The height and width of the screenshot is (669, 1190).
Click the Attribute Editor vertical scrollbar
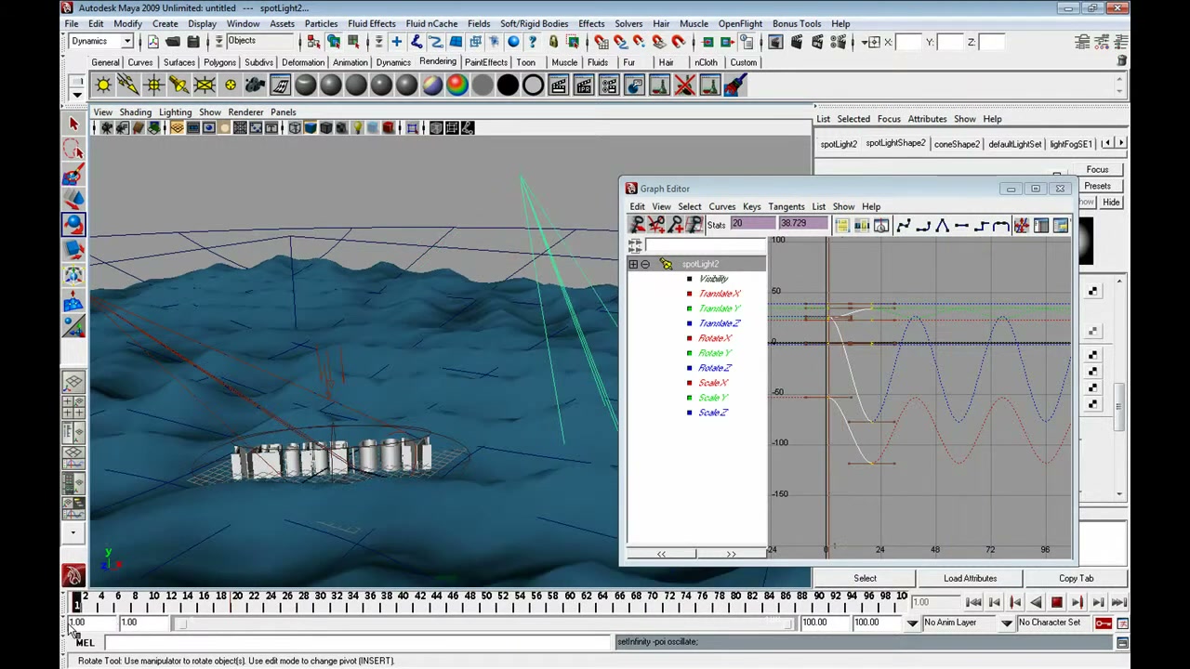point(1120,409)
